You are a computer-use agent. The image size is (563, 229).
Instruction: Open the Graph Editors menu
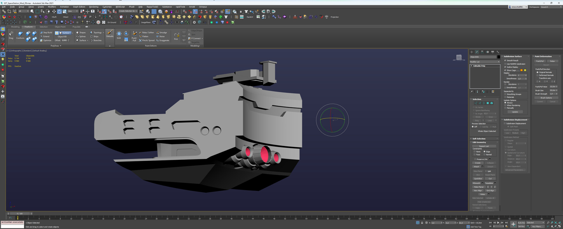(x=79, y=7)
